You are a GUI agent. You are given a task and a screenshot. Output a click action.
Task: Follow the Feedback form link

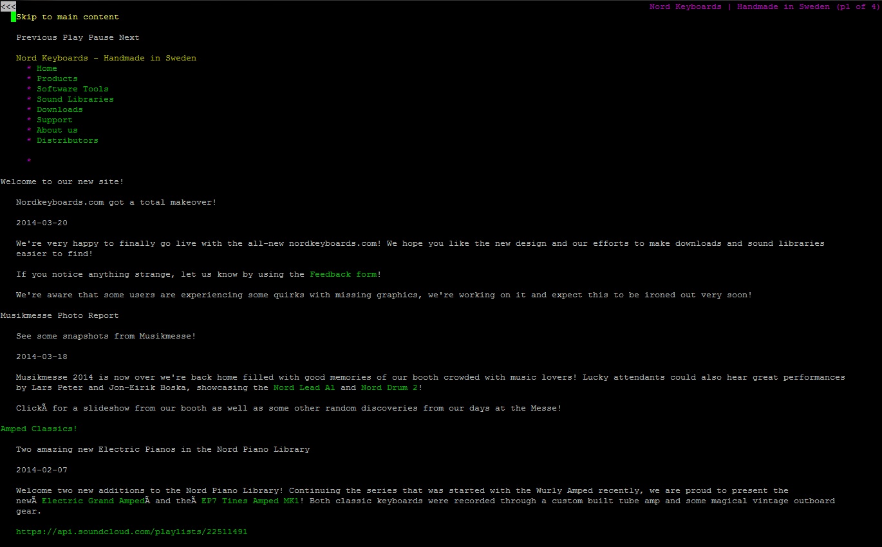click(x=343, y=274)
